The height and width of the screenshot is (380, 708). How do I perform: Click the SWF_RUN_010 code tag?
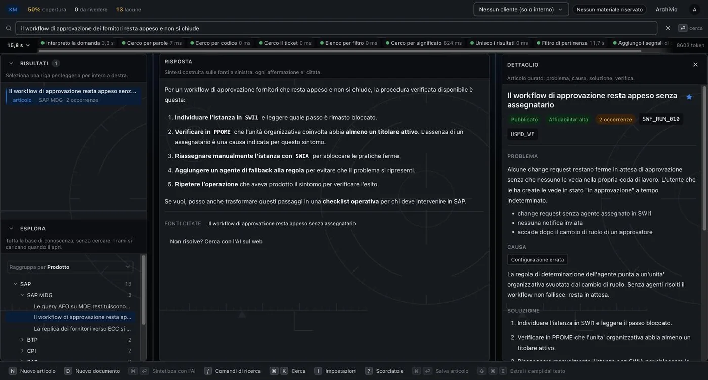click(661, 119)
